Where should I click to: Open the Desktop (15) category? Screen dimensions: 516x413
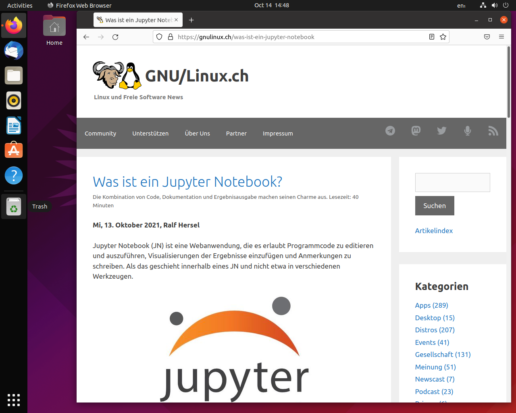pyautogui.click(x=435, y=318)
